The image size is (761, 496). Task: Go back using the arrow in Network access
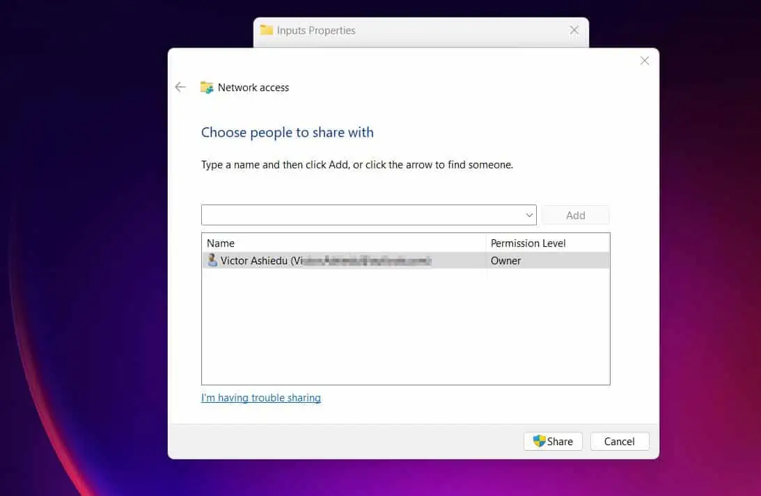pos(180,87)
